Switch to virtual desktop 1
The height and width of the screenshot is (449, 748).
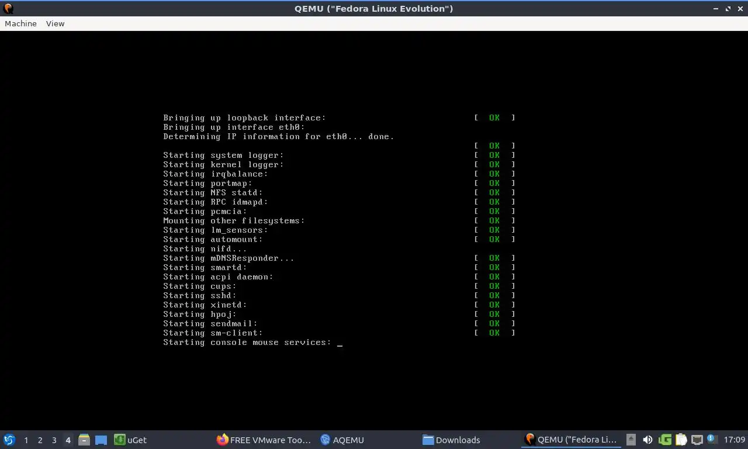[x=26, y=440]
